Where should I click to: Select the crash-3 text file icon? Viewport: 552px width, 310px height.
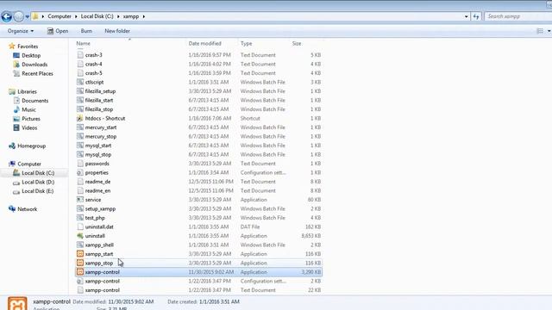80,55
